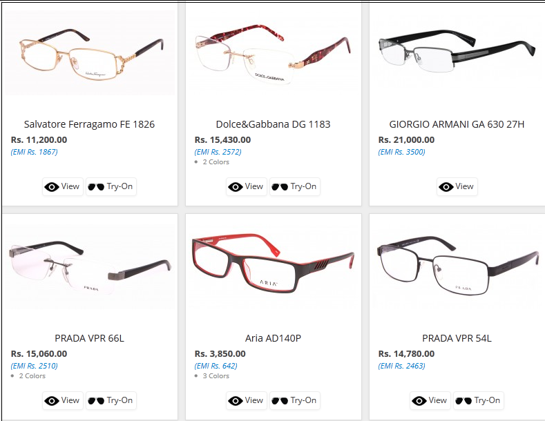Image resolution: width=545 pixels, height=421 pixels.
Task: Show the 2 Colors option for Dolce&Gabbana
Action: 216,162
